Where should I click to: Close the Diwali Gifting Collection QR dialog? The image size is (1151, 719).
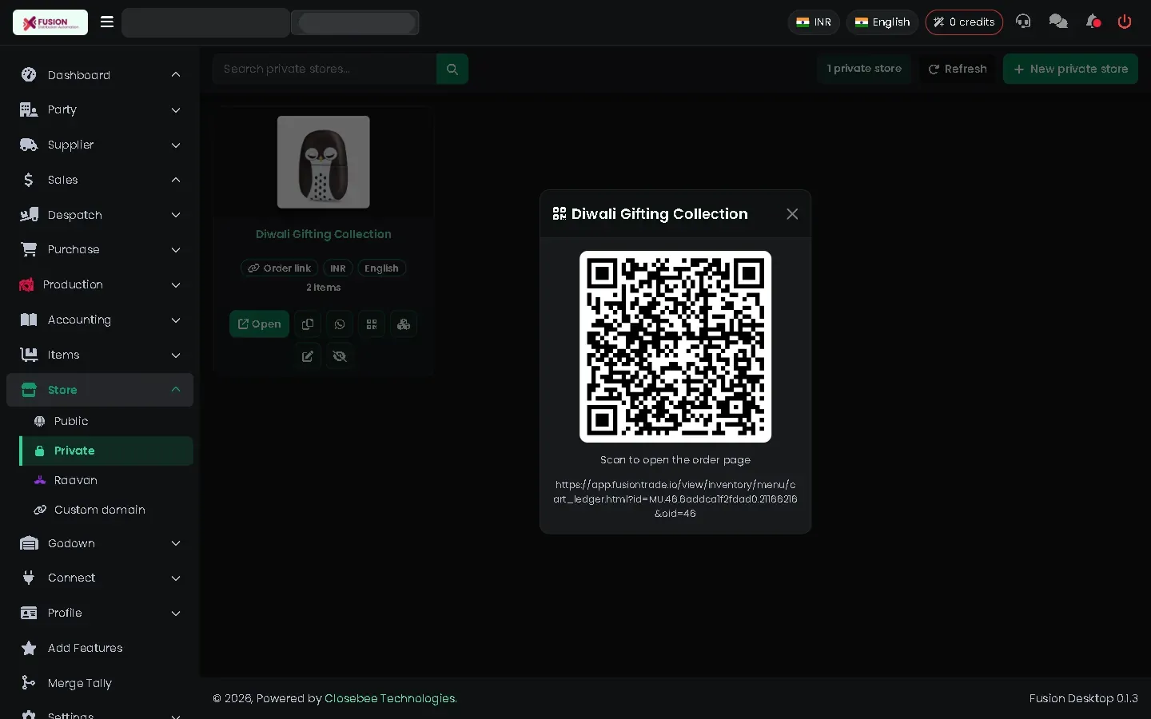792,214
